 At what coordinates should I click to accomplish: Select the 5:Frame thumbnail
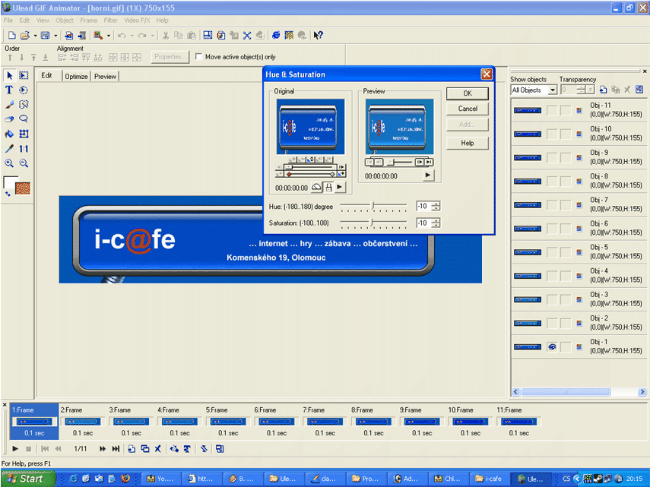(228, 422)
